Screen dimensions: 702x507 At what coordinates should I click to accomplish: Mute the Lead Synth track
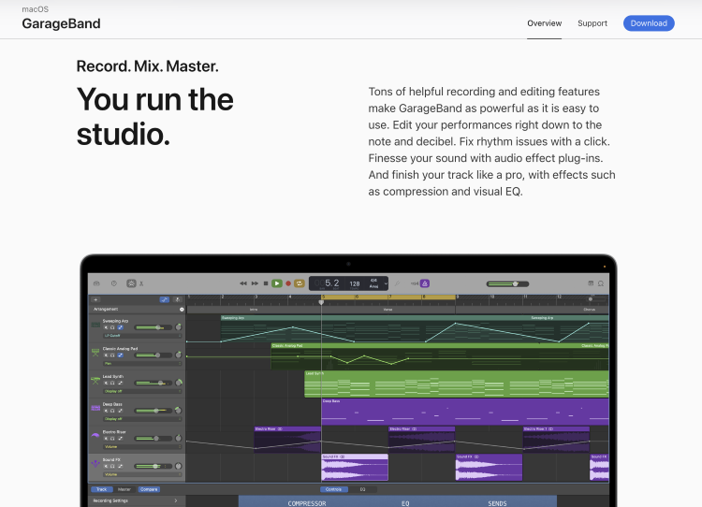pos(106,383)
